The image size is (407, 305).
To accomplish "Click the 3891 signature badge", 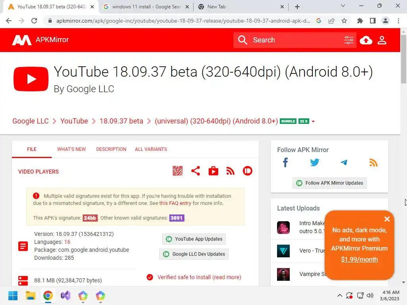I will [x=176, y=218].
